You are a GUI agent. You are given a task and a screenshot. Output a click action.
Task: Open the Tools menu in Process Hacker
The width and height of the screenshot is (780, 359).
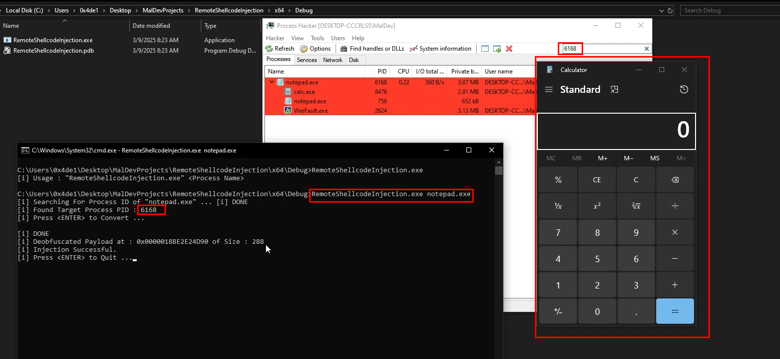point(317,38)
